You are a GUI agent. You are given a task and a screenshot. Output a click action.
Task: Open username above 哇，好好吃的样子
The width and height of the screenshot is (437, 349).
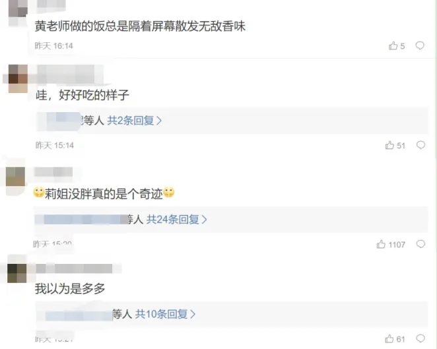point(70,74)
